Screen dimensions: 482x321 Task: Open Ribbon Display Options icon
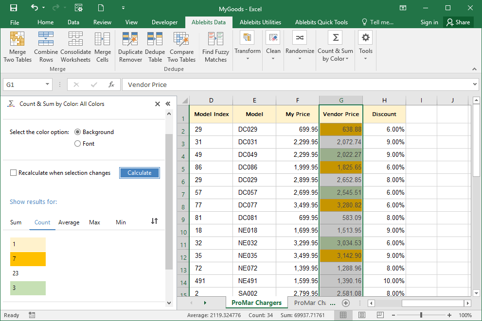click(403, 8)
